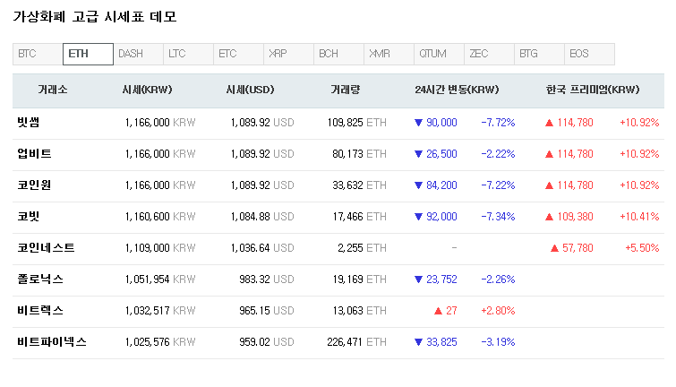The height and width of the screenshot is (387, 676).
Task: Click the red premium arrow in 코인네스트 row
Action: click(554, 248)
